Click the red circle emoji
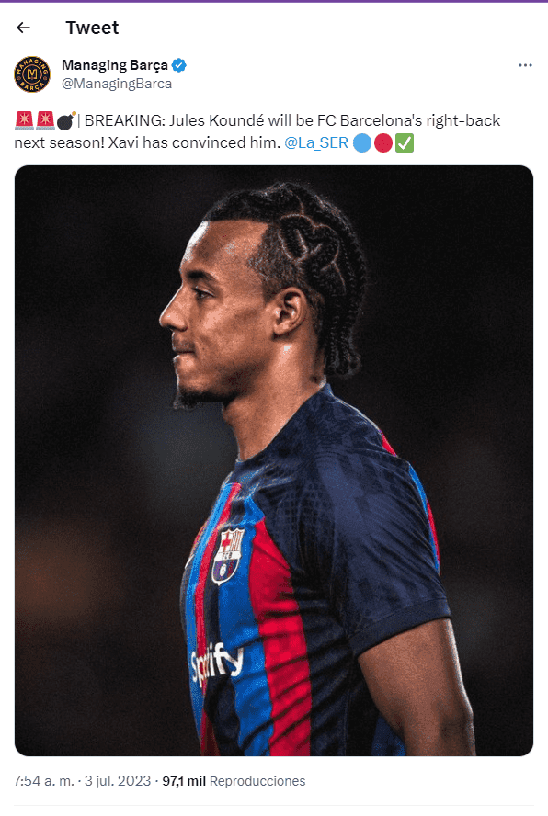Viewport: 548px width, 816px height. tap(383, 143)
